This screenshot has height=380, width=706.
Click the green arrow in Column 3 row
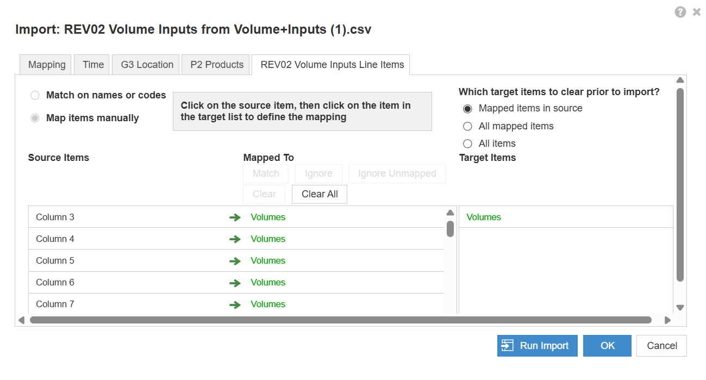235,217
